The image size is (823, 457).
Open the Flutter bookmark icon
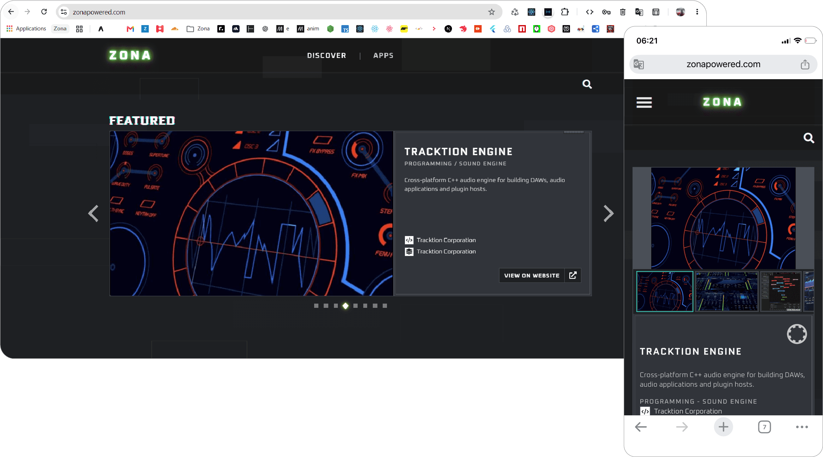(x=493, y=29)
